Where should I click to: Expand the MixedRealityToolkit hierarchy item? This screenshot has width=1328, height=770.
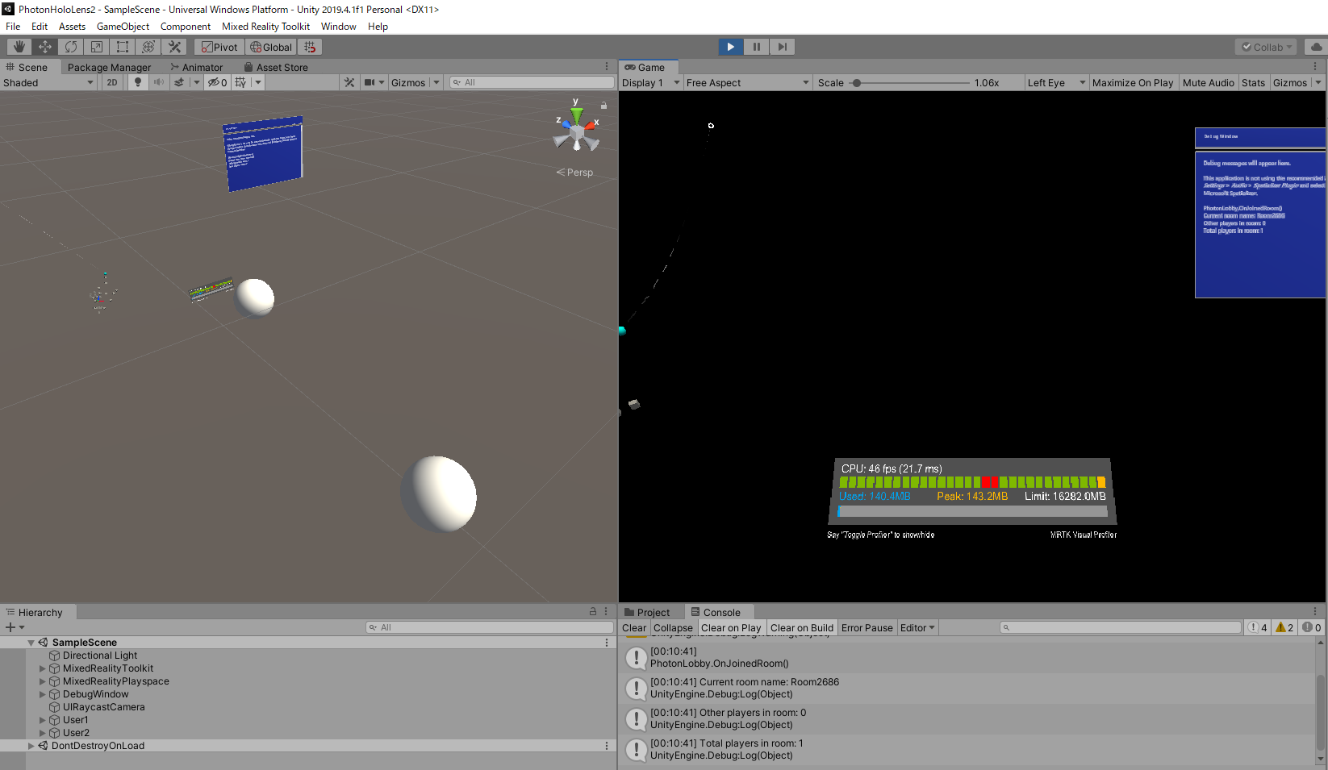[x=43, y=668]
